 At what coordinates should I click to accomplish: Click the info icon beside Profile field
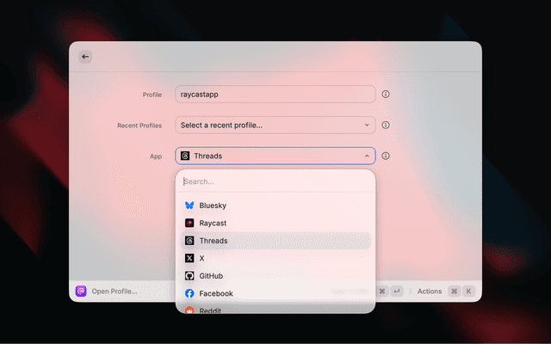click(x=386, y=94)
